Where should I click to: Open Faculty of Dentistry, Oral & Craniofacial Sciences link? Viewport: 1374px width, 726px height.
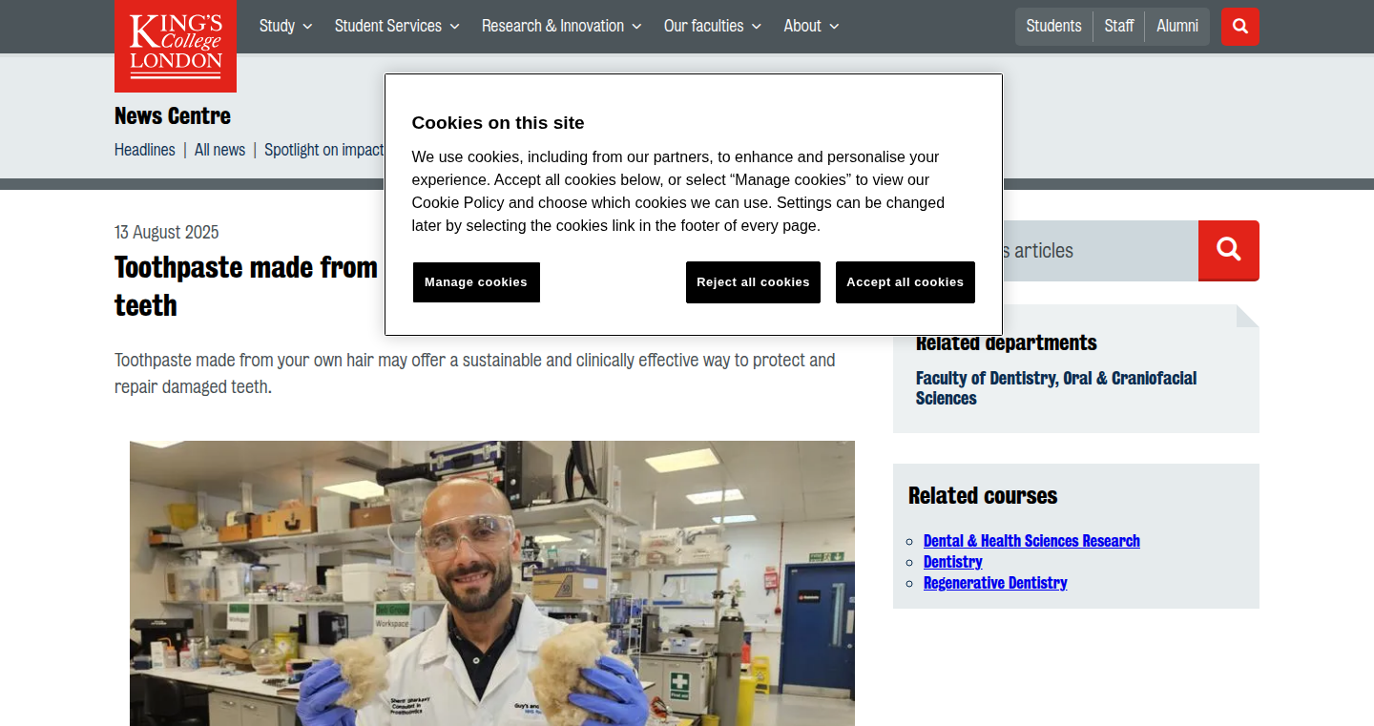coord(1056,388)
